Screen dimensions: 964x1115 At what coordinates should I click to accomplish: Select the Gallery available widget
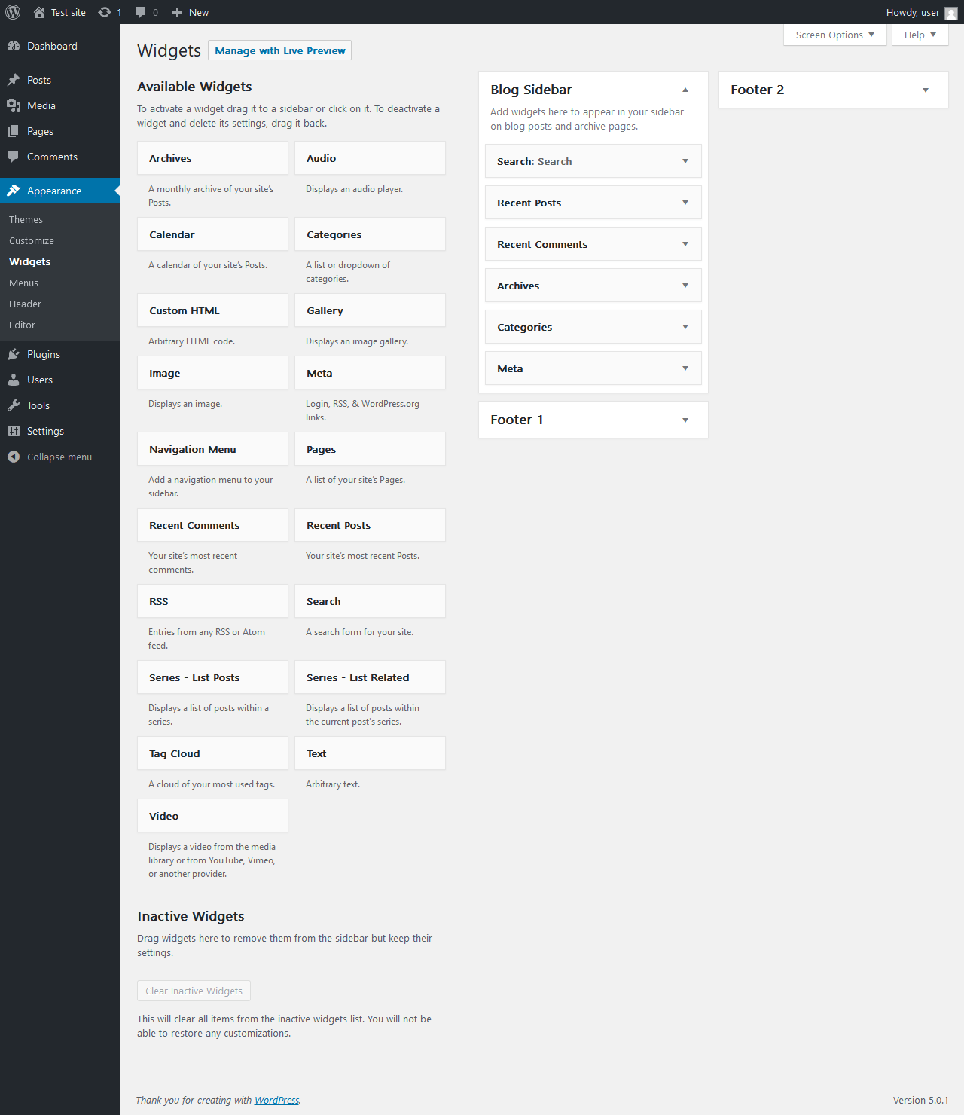pos(370,310)
